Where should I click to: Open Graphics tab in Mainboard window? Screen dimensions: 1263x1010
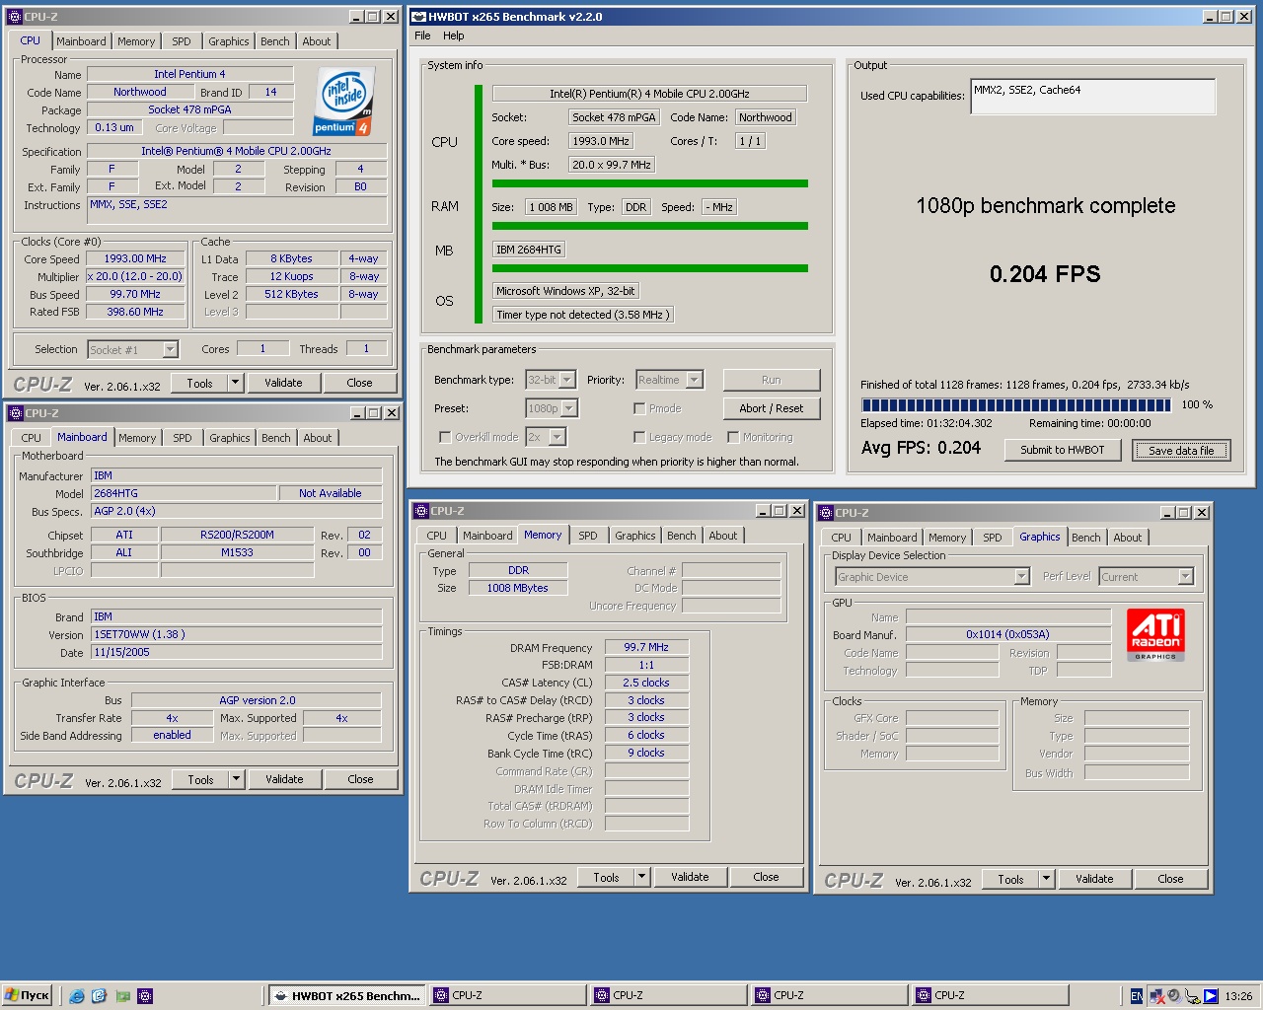click(x=230, y=438)
